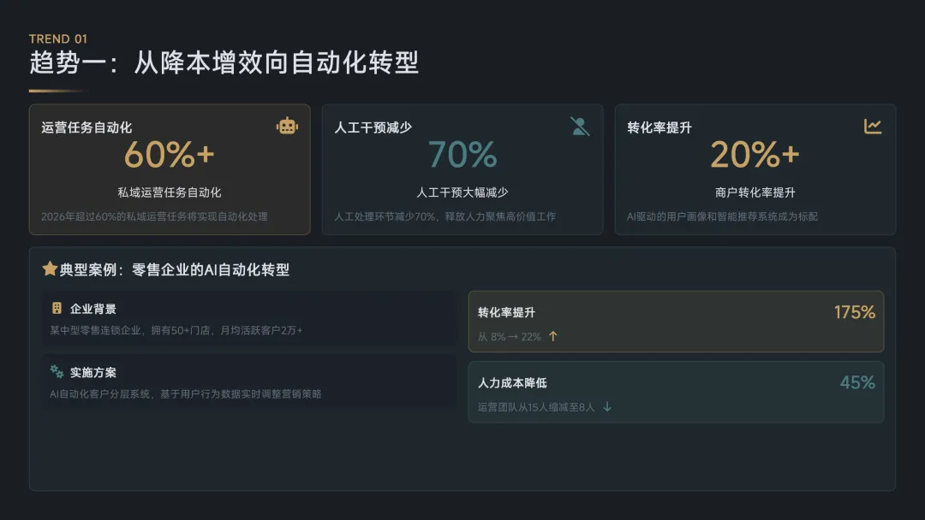Click the top-right 转化率提升 card title

pos(659,127)
